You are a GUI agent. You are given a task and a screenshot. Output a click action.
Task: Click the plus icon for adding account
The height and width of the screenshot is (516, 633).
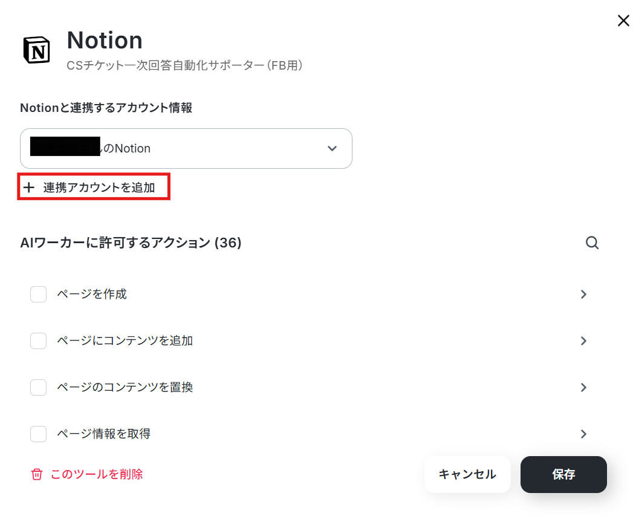28,188
